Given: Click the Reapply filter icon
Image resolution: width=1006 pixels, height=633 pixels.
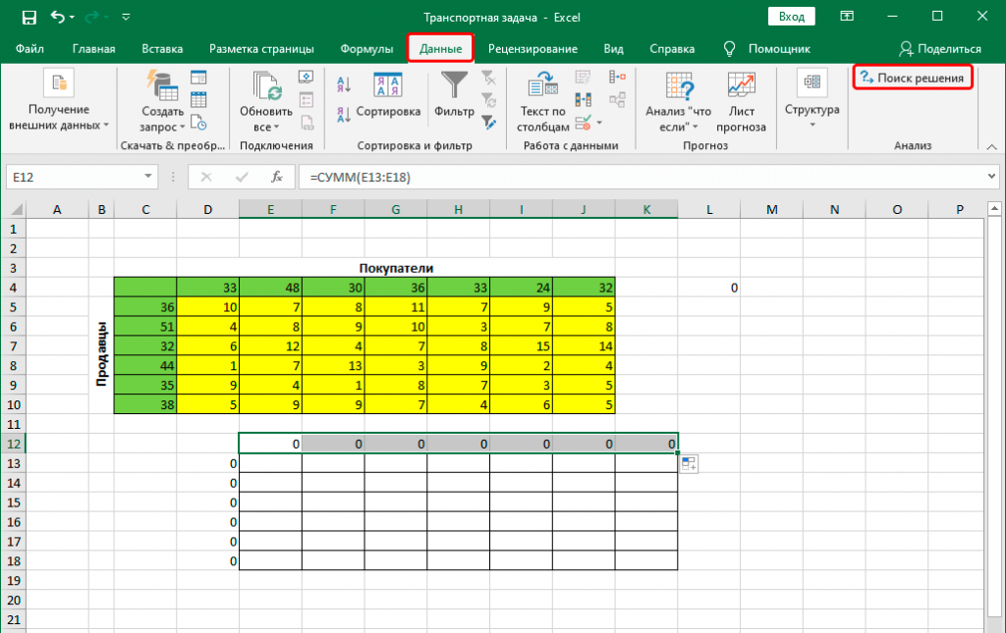Looking at the screenshot, I should pos(489,100).
